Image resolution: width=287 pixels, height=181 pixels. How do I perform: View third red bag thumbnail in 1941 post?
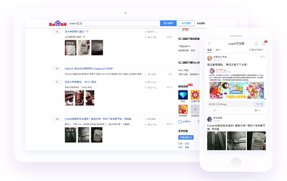tap(90, 98)
